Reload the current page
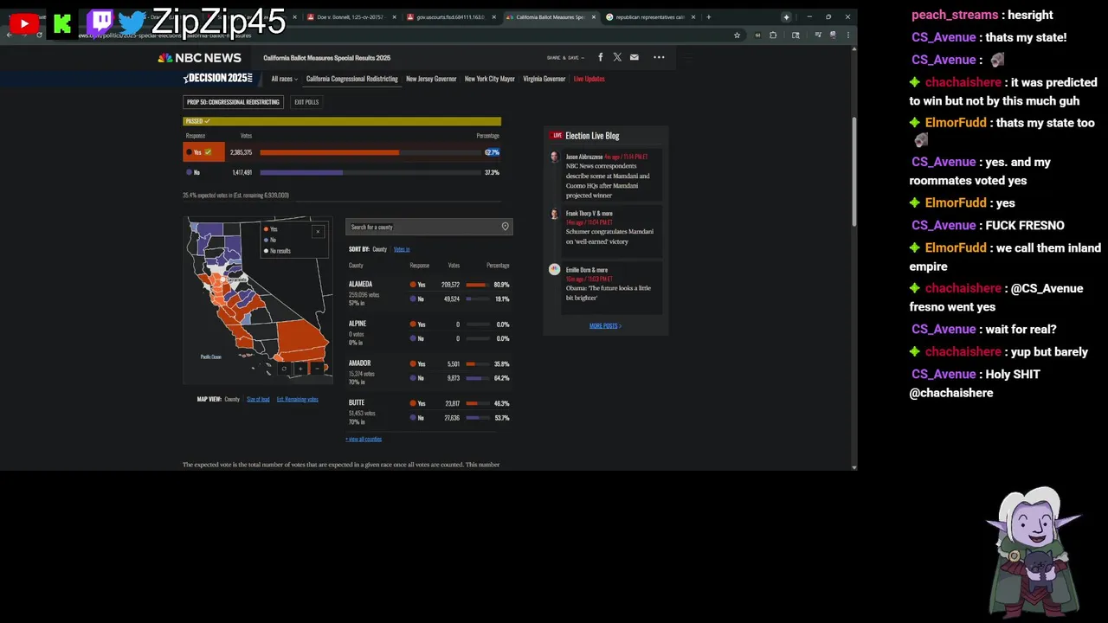 click(x=39, y=35)
